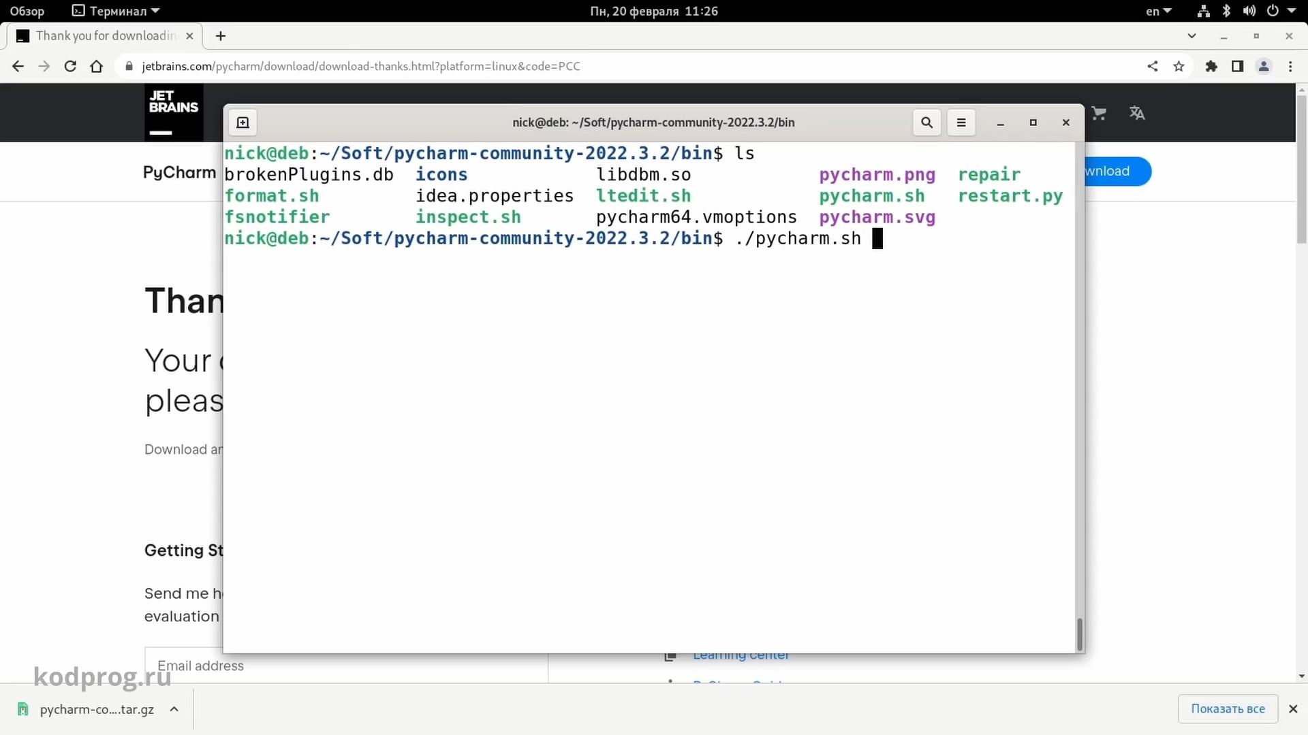Click icons directory in terminal listing
The image size is (1308, 735).
click(441, 175)
